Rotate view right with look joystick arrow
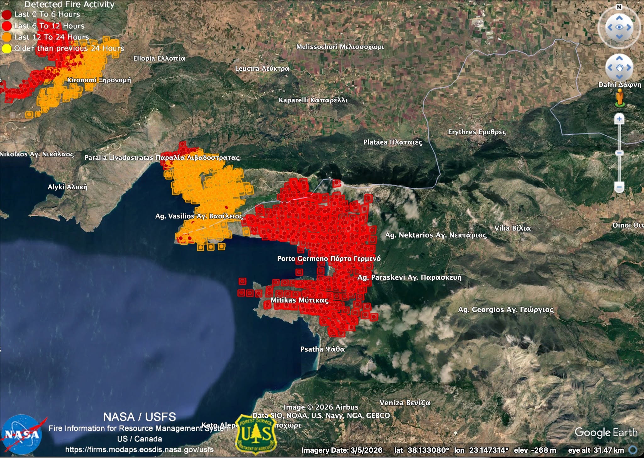This screenshot has height=458, width=644. [x=629, y=27]
